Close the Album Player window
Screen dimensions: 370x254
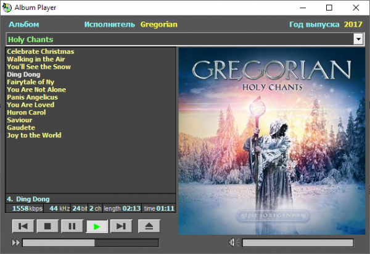[x=356, y=8]
